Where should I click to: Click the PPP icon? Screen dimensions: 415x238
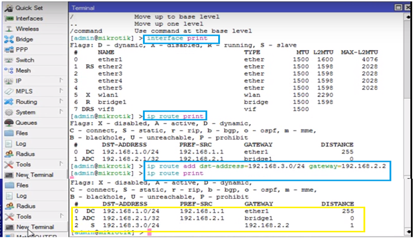coord(9,50)
